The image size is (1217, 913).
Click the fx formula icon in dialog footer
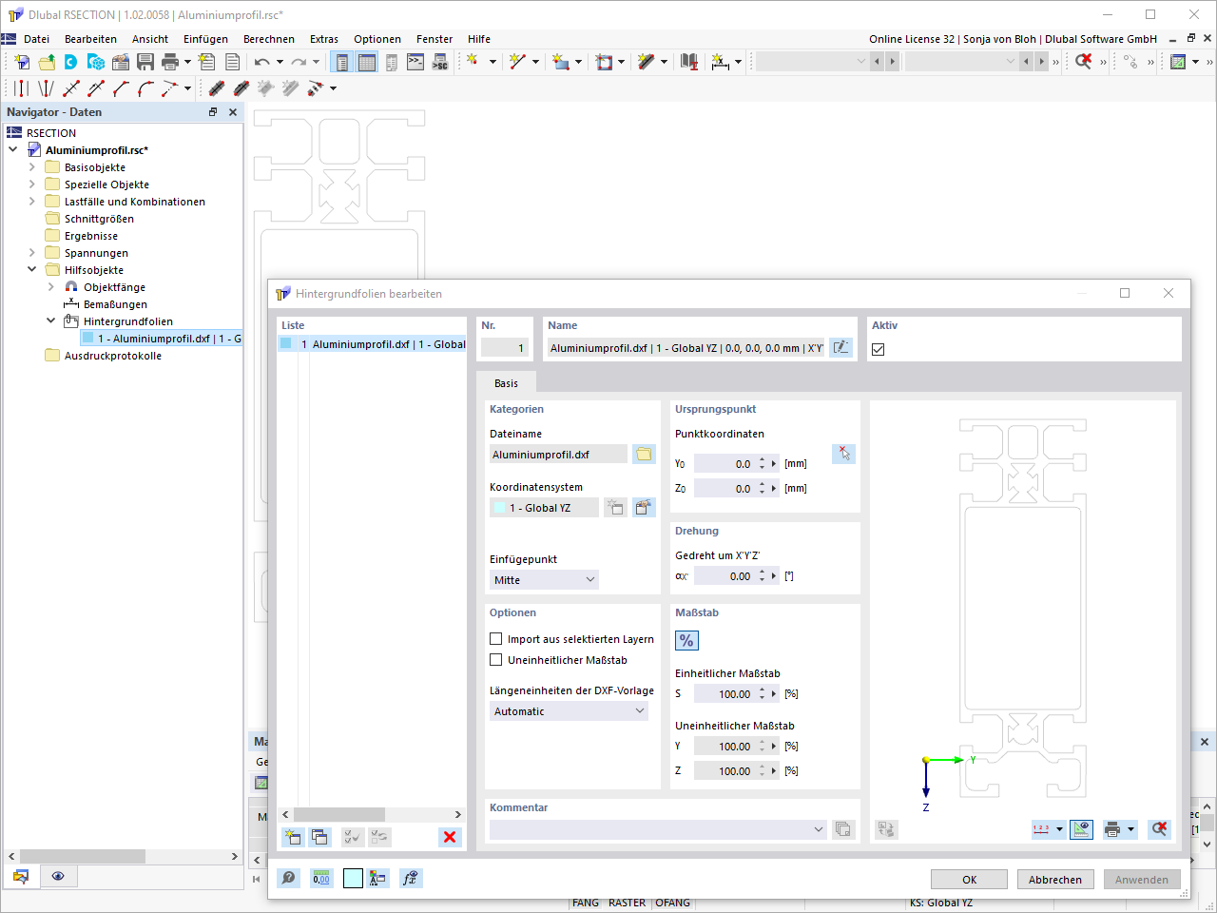point(410,879)
